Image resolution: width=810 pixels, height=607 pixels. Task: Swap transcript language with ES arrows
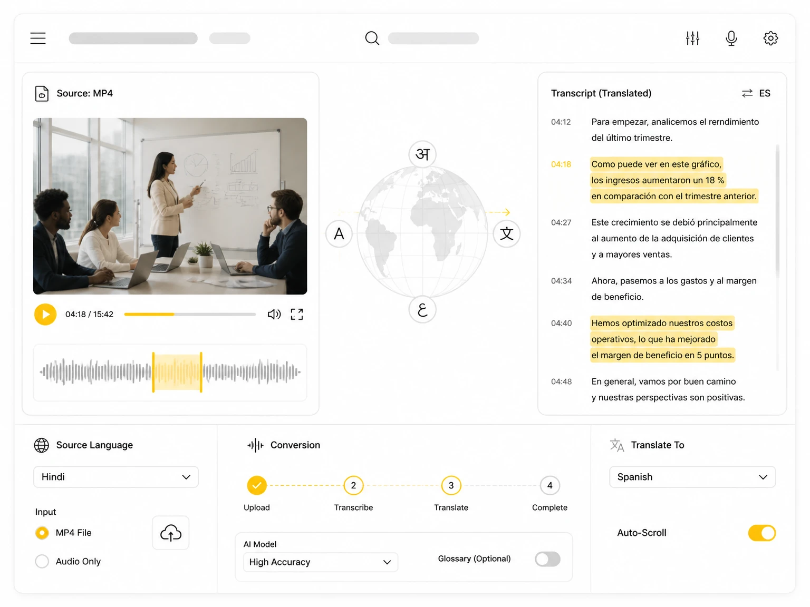[747, 93]
